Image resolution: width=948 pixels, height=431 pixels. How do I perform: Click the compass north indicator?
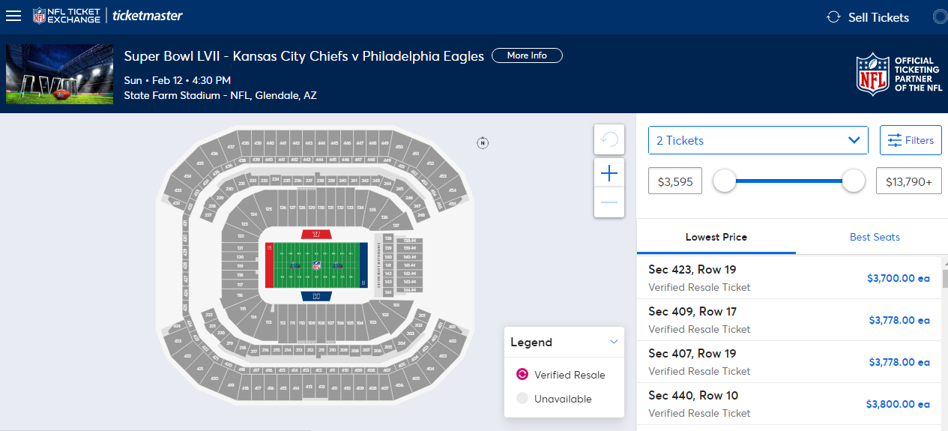tap(483, 142)
